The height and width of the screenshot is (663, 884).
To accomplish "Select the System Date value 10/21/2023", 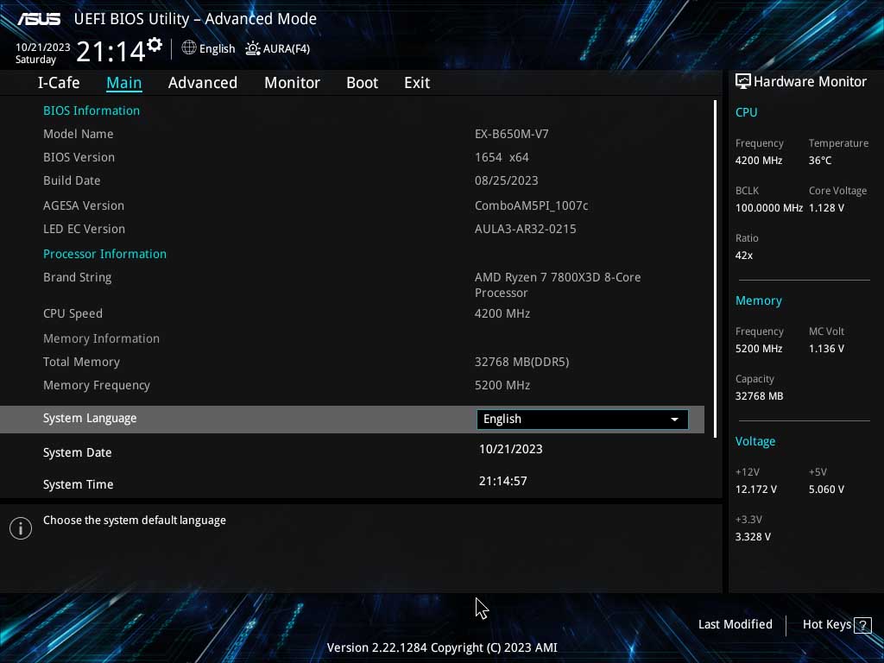I will [511, 449].
